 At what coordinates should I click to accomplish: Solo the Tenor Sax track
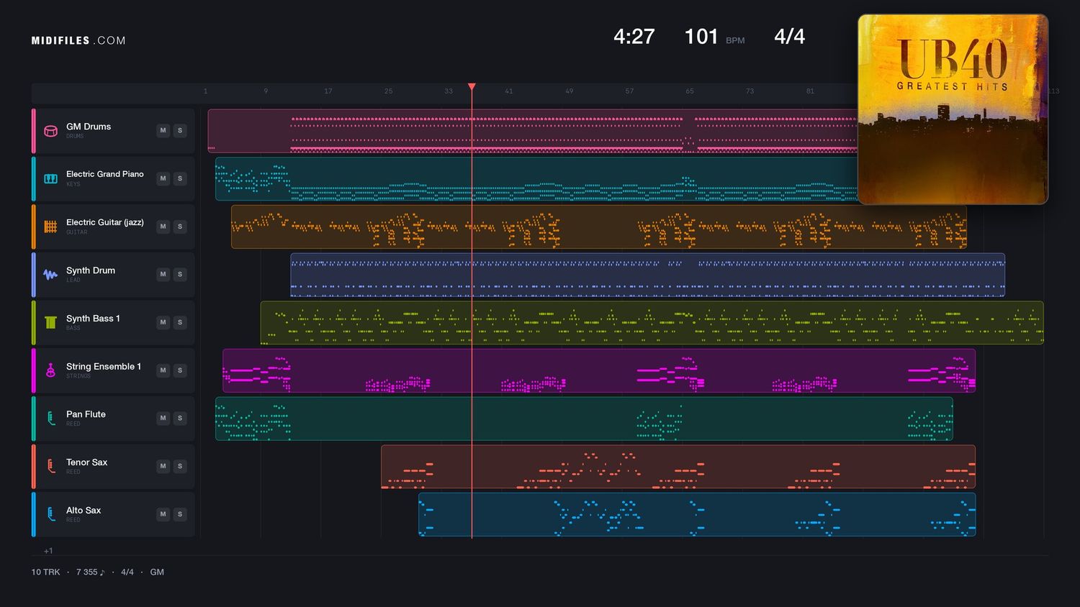[180, 466]
